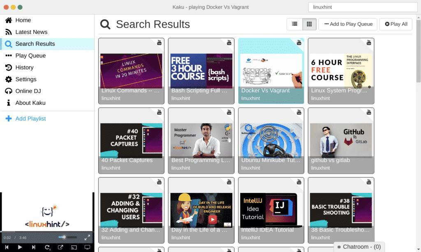
Task: Open IntelliJ IDEA Tutorial video
Action: click(271, 211)
